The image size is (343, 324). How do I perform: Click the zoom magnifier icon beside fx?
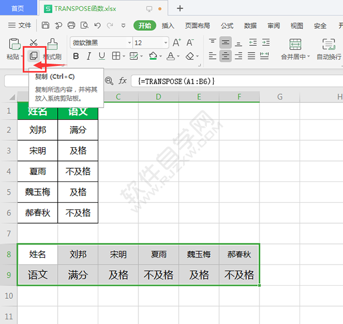pos(109,81)
